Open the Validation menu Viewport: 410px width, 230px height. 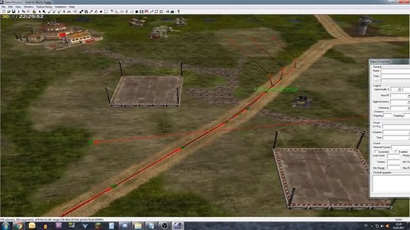pyautogui.click(x=60, y=7)
